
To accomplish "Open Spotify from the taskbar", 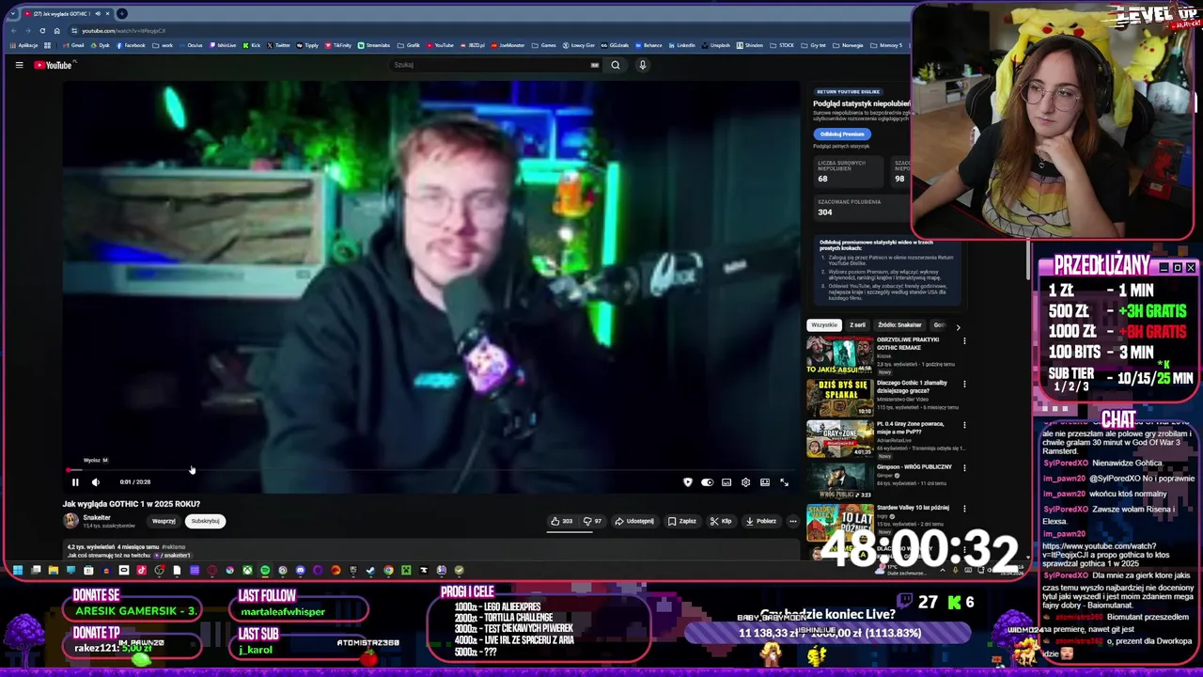I will (265, 570).
